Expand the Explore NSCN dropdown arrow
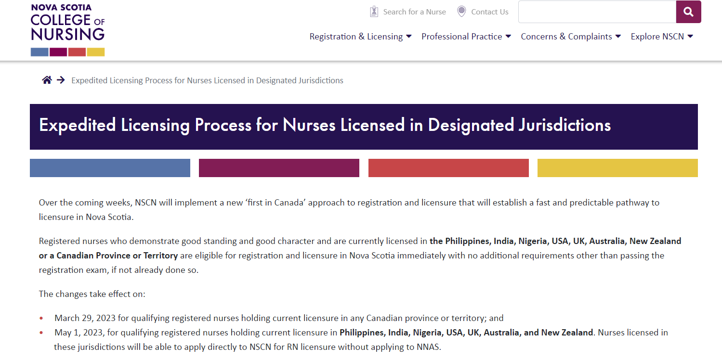The image size is (722, 360). coord(690,37)
